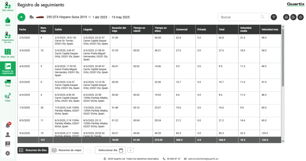Go to Inicio home icon
This screenshot has width=306, height=161.
8,22
